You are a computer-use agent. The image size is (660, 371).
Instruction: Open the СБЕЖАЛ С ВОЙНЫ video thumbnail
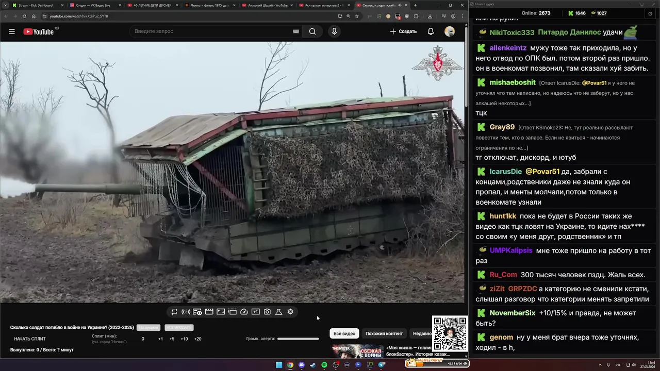tap(357, 351)
